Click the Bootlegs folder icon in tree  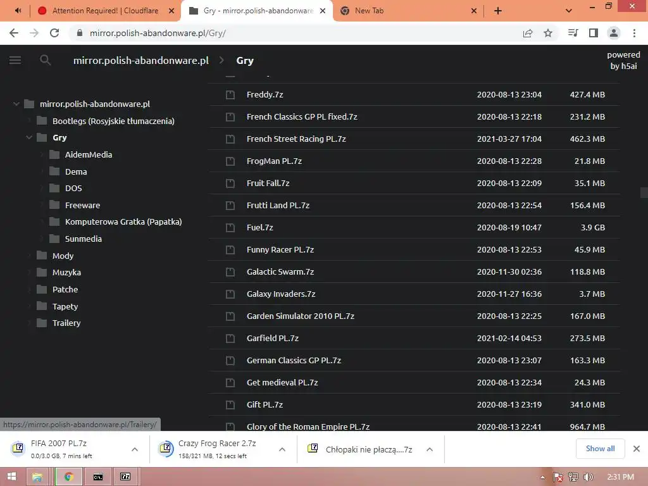42,121
